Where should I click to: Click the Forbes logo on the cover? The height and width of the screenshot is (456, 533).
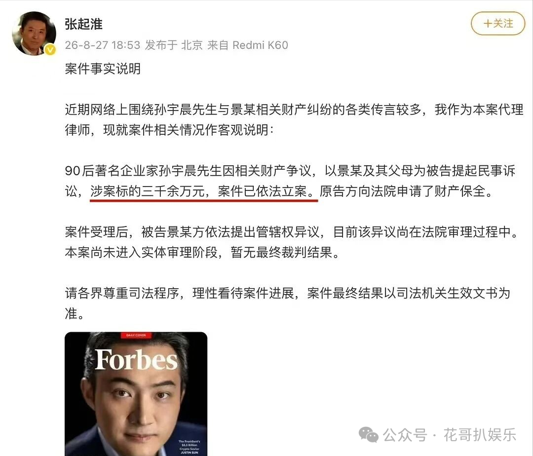point(136,359)
